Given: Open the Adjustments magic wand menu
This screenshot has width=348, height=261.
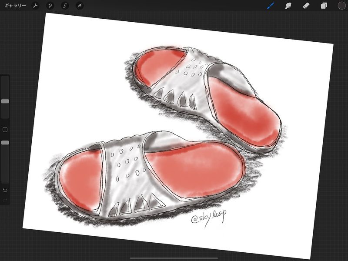Looking at the screenshot, I should coord(50,6).
